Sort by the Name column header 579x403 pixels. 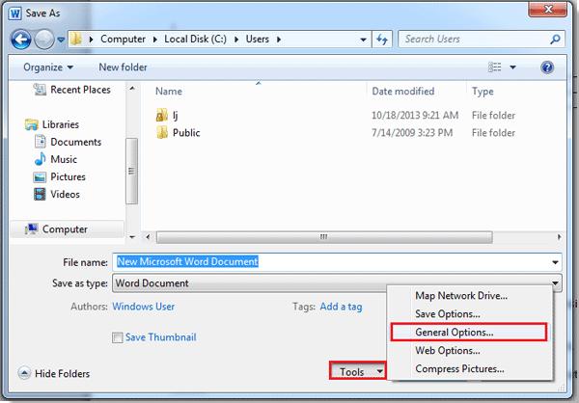tap(169, 92)
